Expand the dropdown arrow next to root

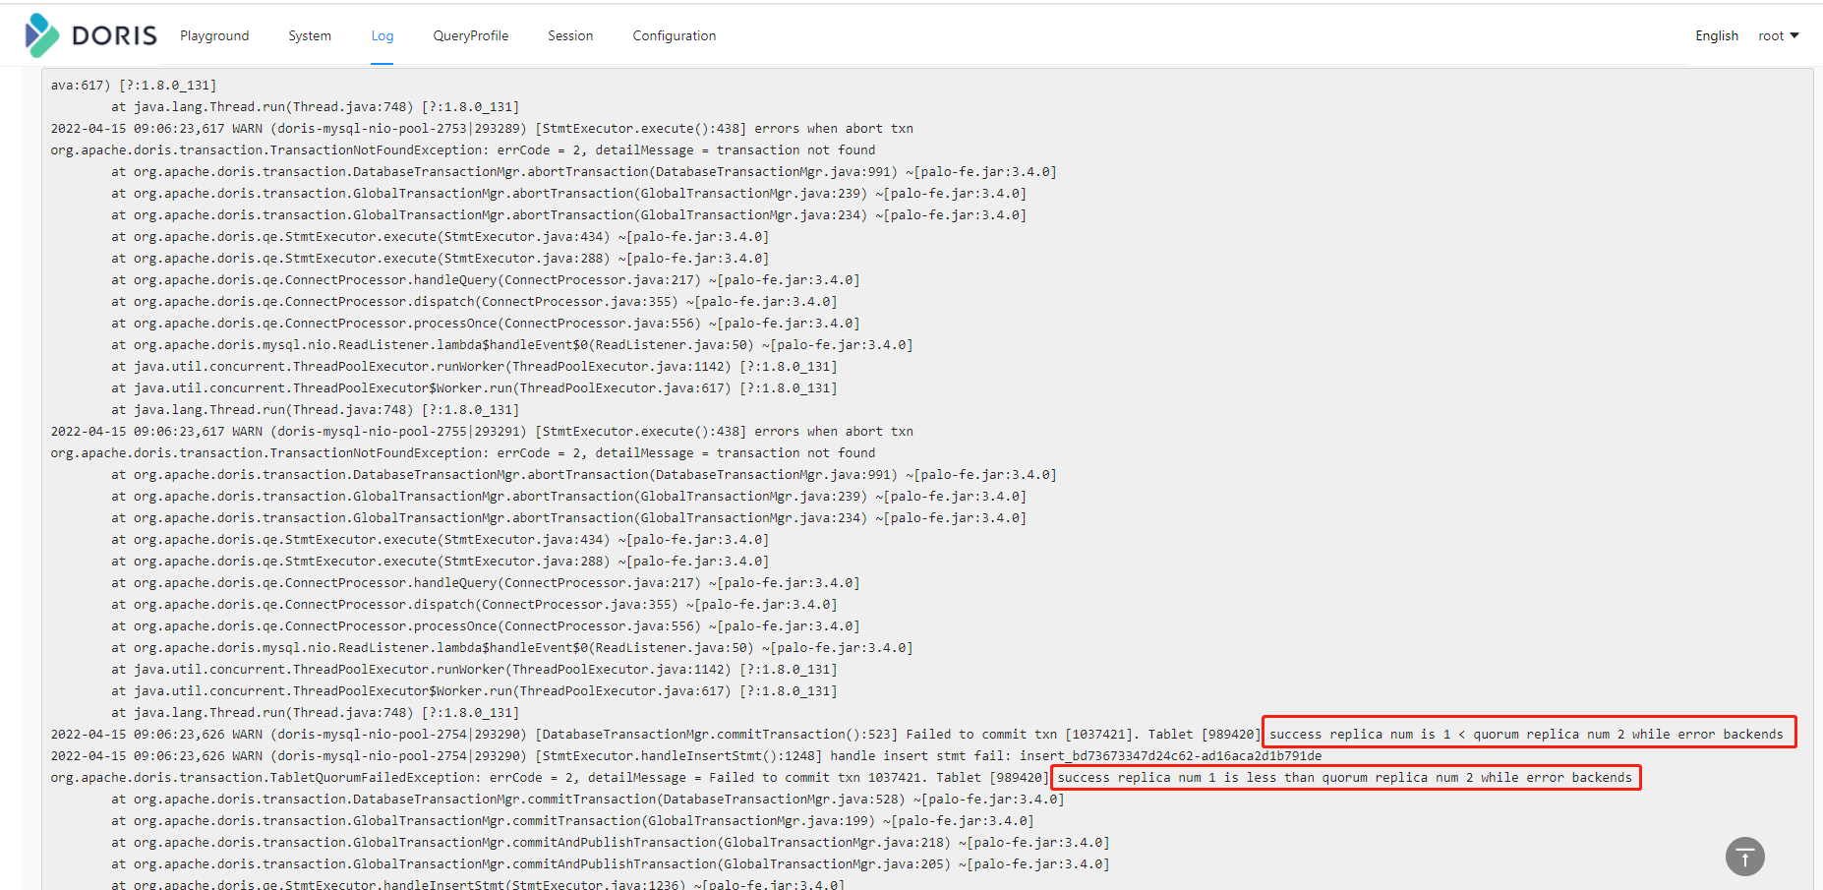(1795, 35)
